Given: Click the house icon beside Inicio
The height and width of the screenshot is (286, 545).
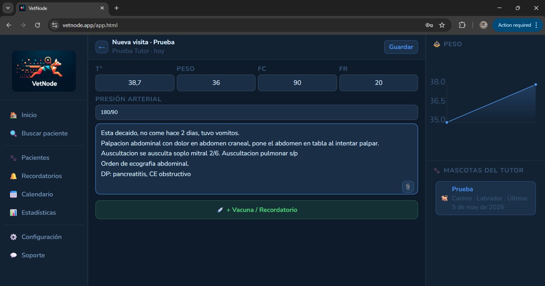Looking at the screenshot, I should coord(14,115).
